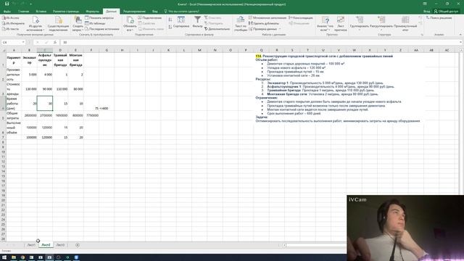Collapse the ribbon with the arrow
Viewport: 464px width, 261px height.
click(x=460, y=35)
